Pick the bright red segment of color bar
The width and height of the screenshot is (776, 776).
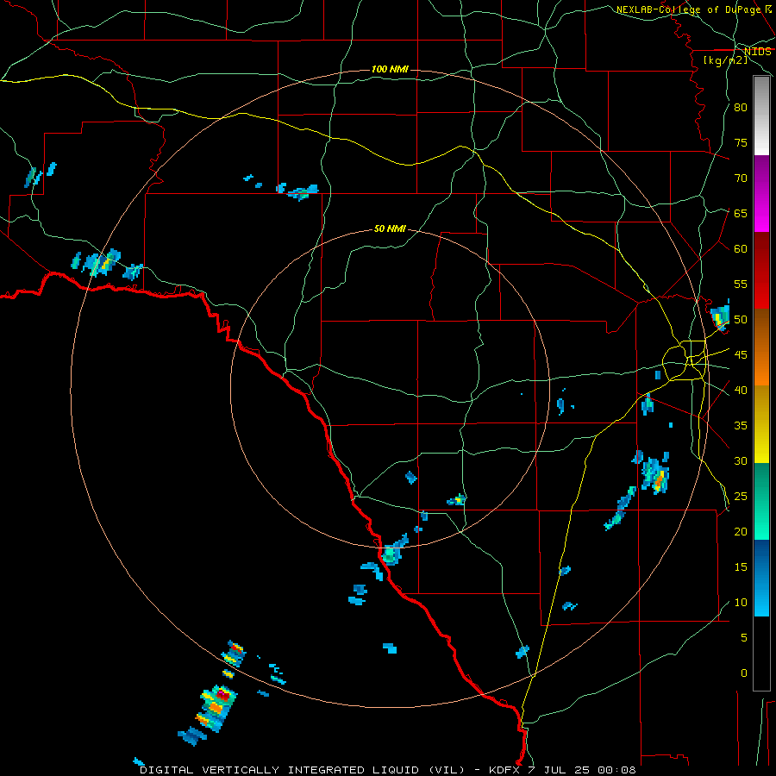pos(761,270)
